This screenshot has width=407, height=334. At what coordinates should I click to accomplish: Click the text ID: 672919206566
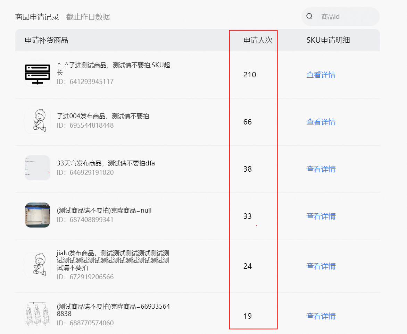[85, 277]
